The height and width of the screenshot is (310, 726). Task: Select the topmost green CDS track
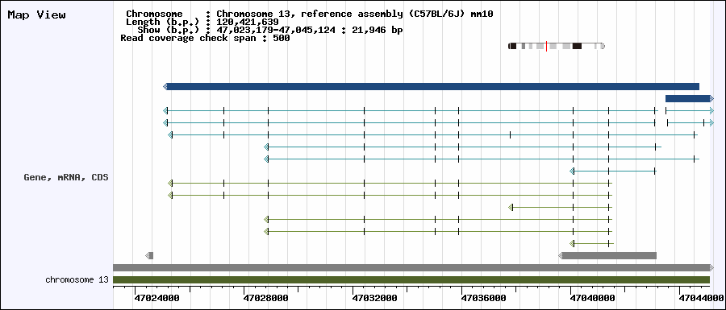point(390,183)
